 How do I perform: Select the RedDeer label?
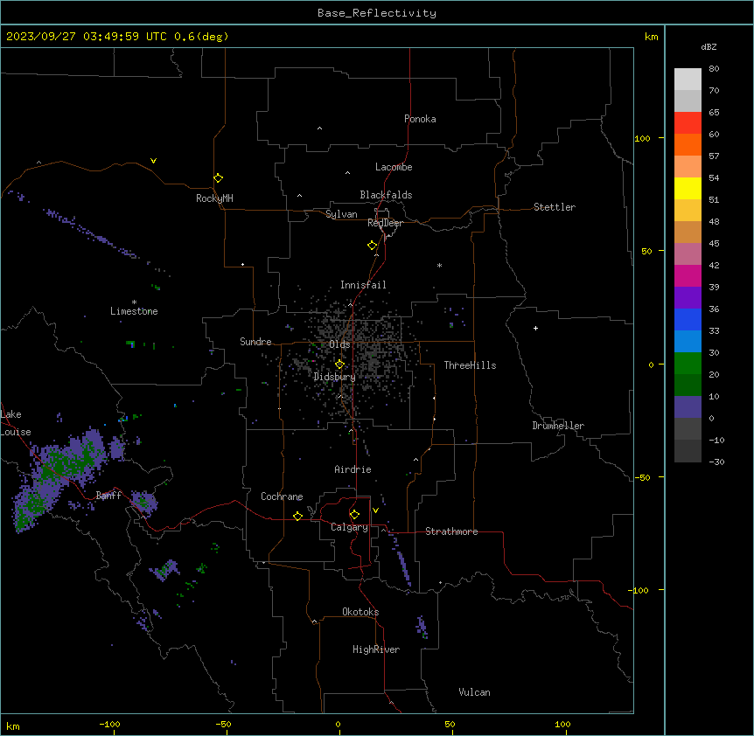[385, 223]
